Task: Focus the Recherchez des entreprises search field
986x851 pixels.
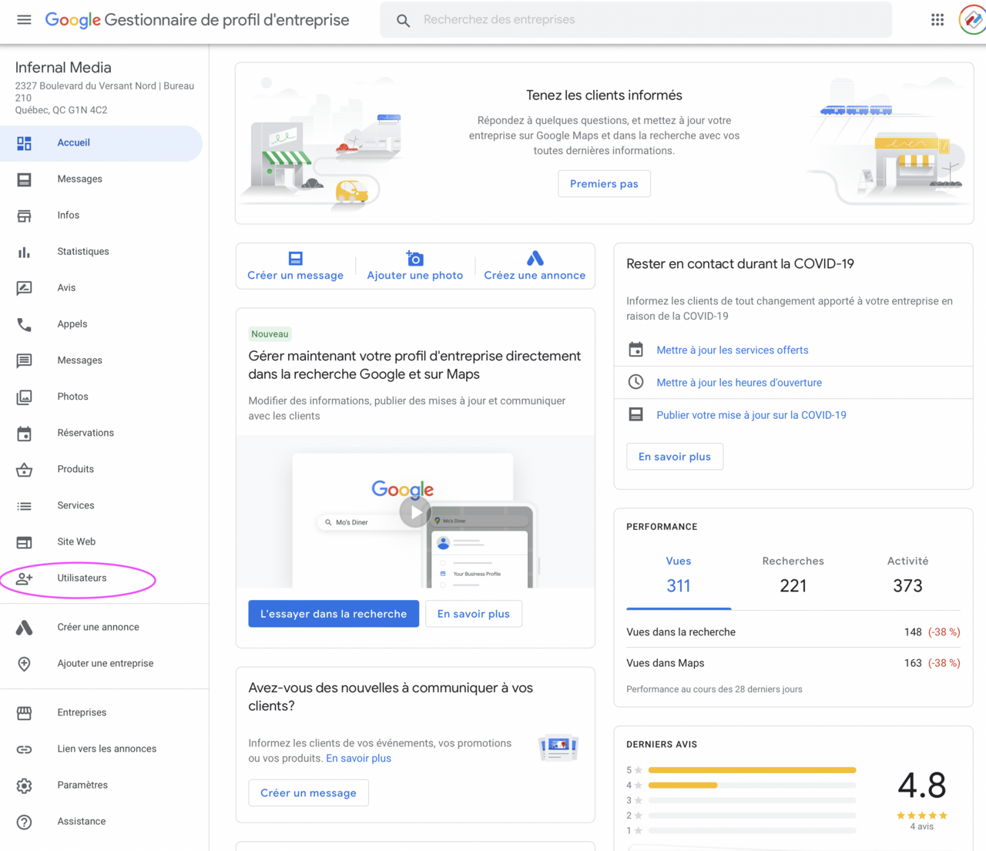Action: tap(636, 20)
